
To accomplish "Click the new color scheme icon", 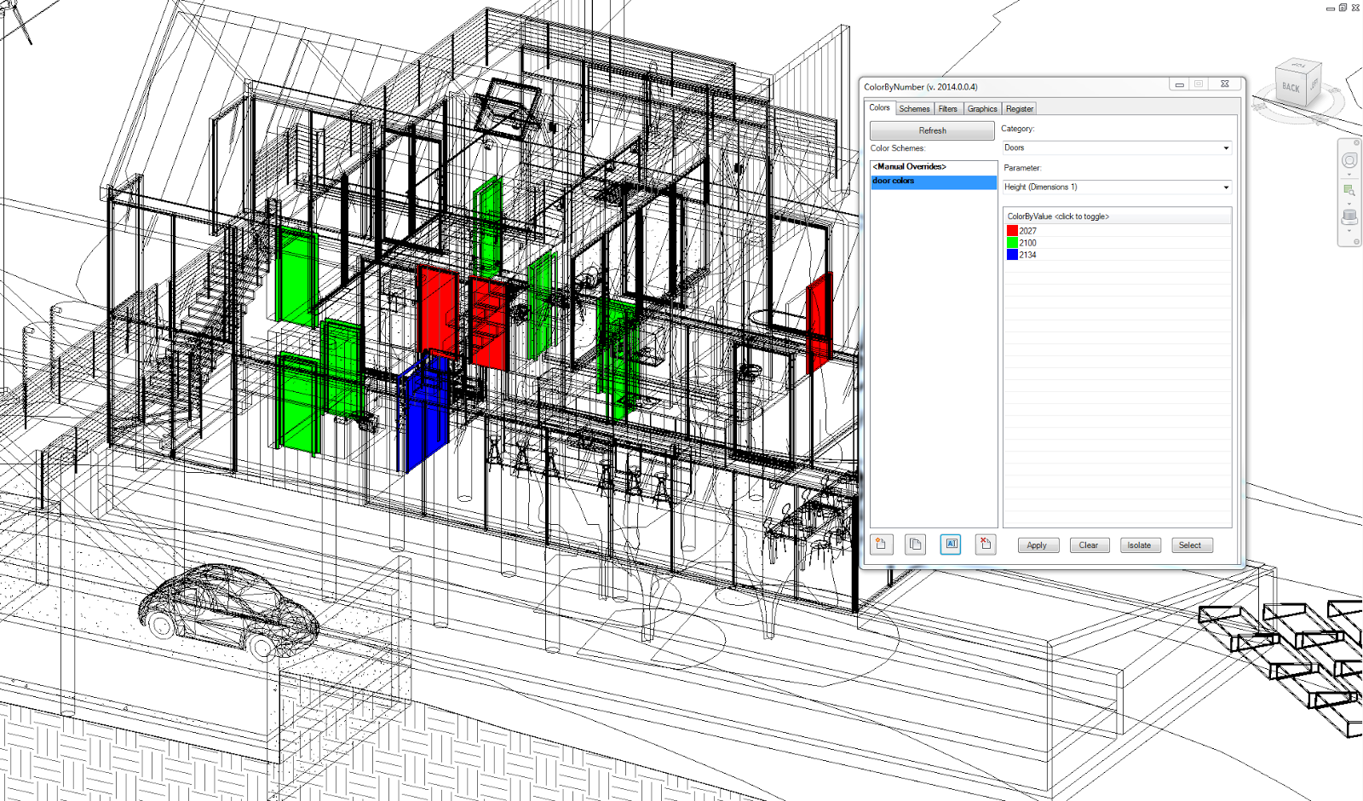I will [x=882, y=545].
